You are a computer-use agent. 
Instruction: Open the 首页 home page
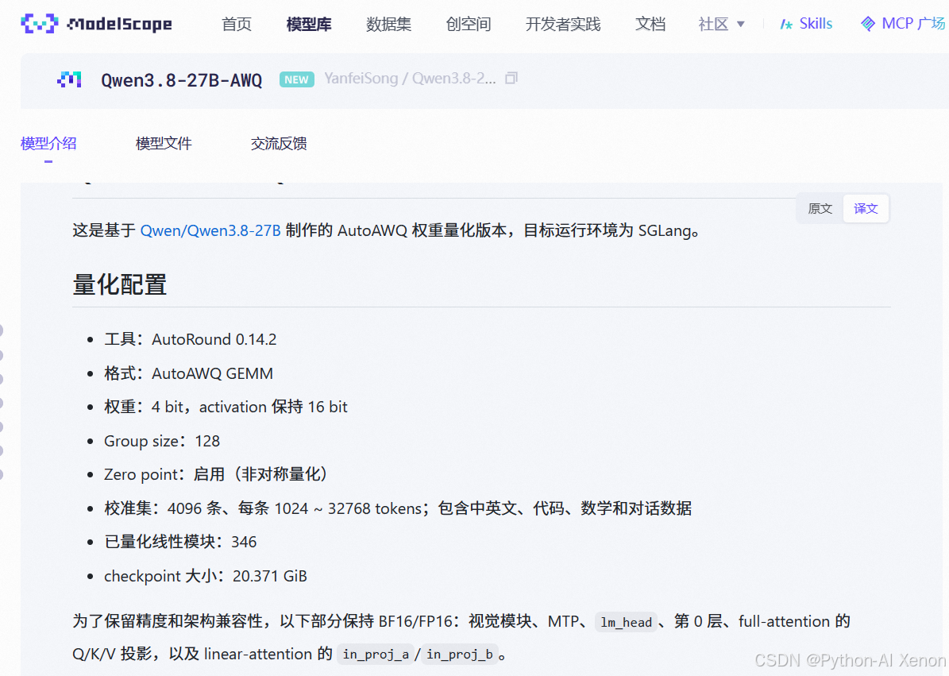237,24
